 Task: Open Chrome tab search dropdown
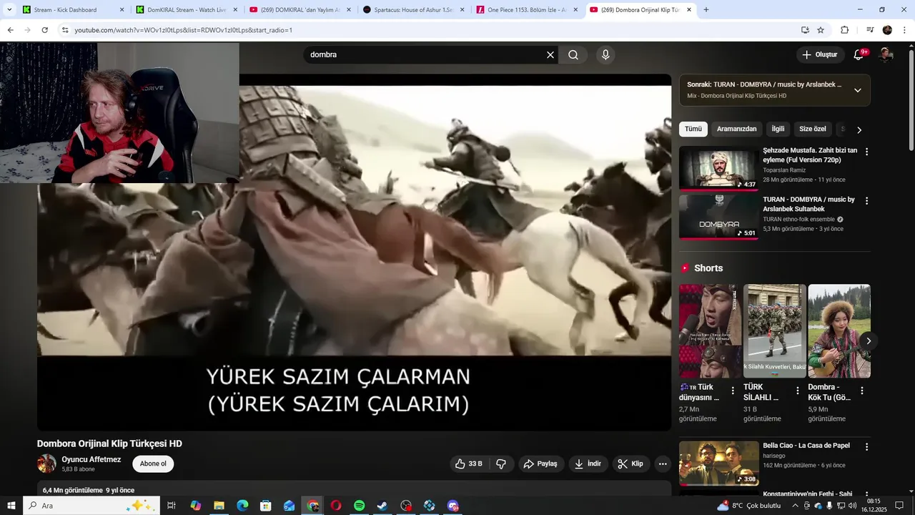(9, 10)
